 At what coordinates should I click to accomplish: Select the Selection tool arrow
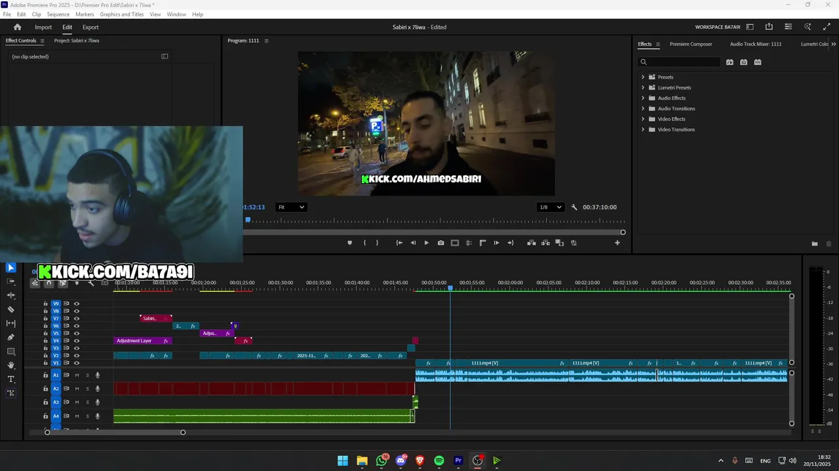coord(11,268)
